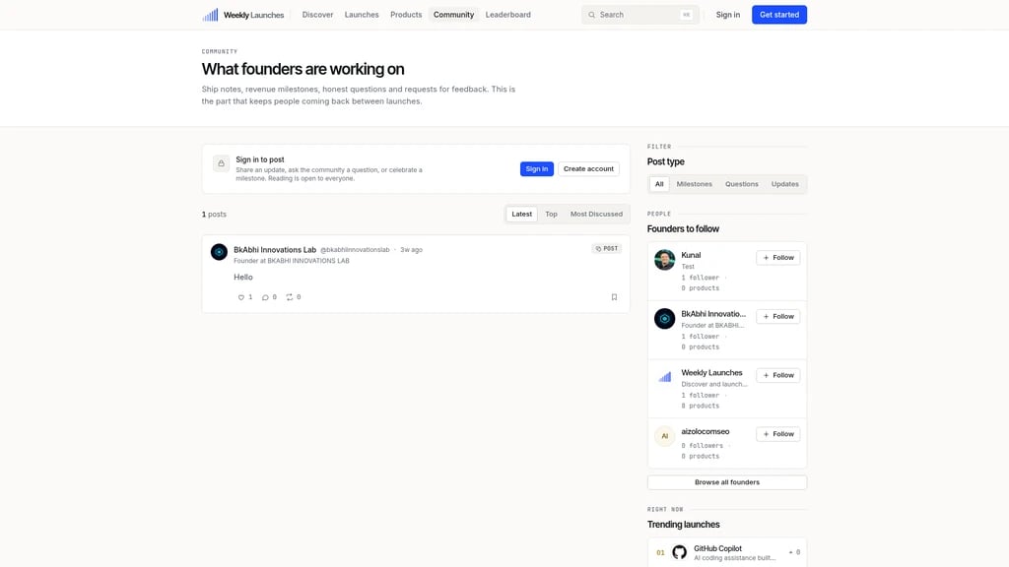Upvote GitHub Copilot launch
This screenshot has width=1009, height=567.
tap(795, 552)
